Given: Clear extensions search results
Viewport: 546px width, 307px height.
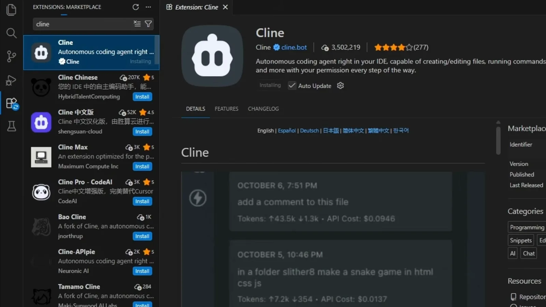Looking at the screenshot, I should click(x=137, y=24).
